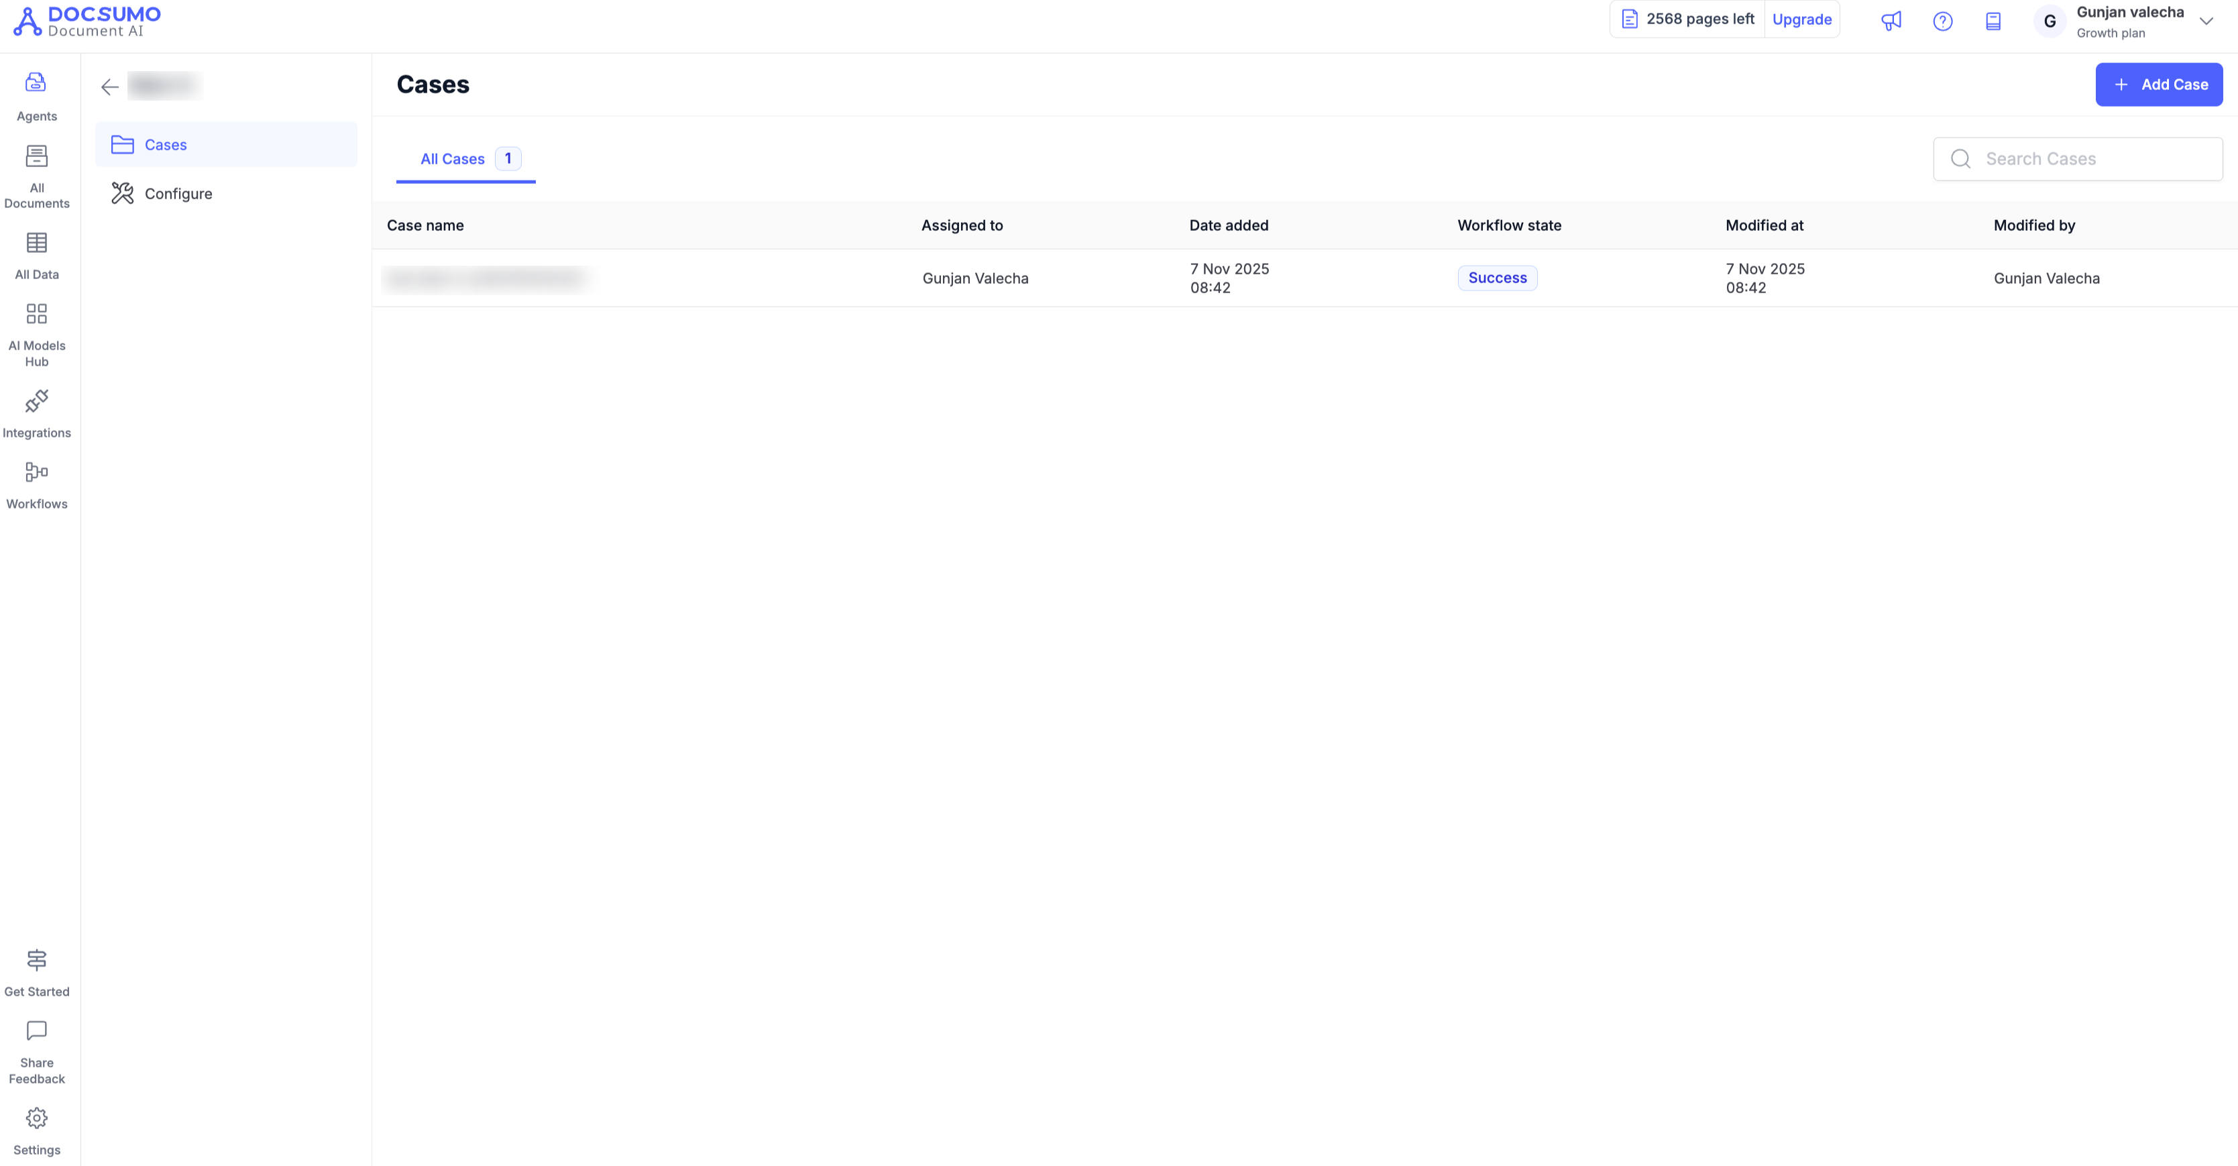Open the Agents sidebar icon
The width and height of the screenshot is (2238, 1166).
click(x=36, y=95)
